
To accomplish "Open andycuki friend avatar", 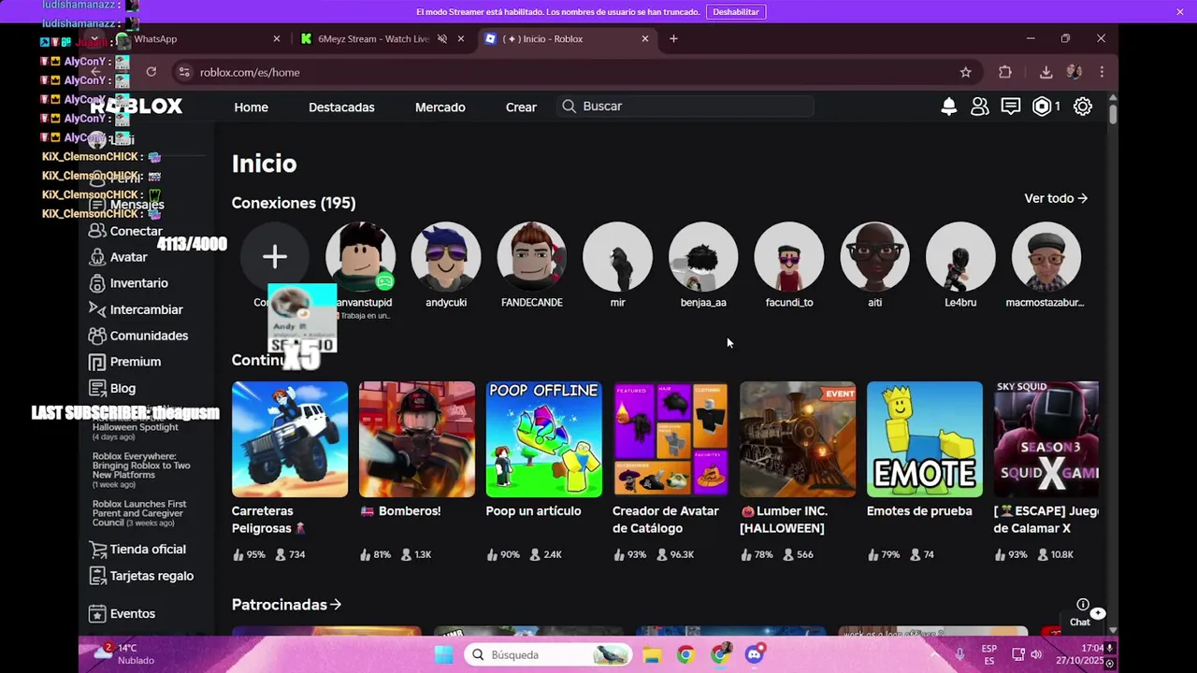I will (446, 256).
